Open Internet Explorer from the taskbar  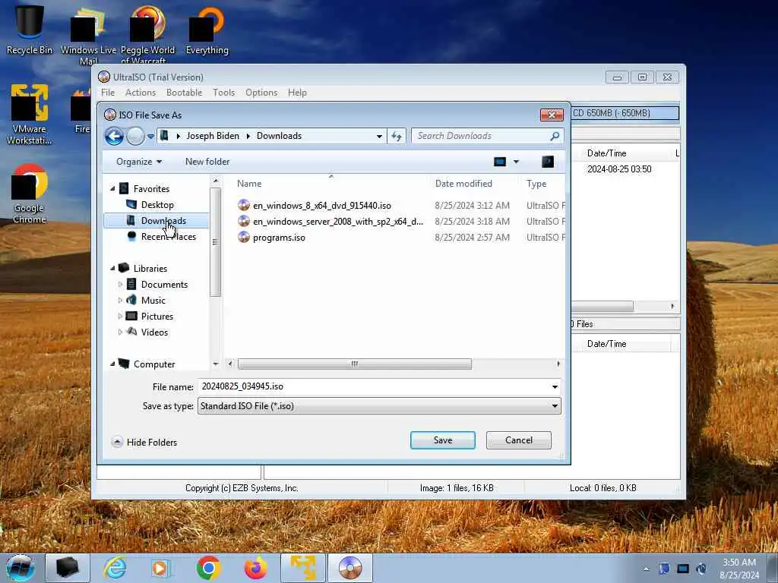coord(115,568)
